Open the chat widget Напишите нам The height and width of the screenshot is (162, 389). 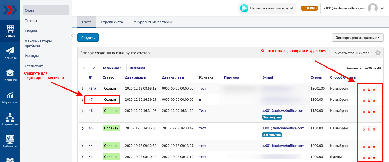click(x=267, y=8)
